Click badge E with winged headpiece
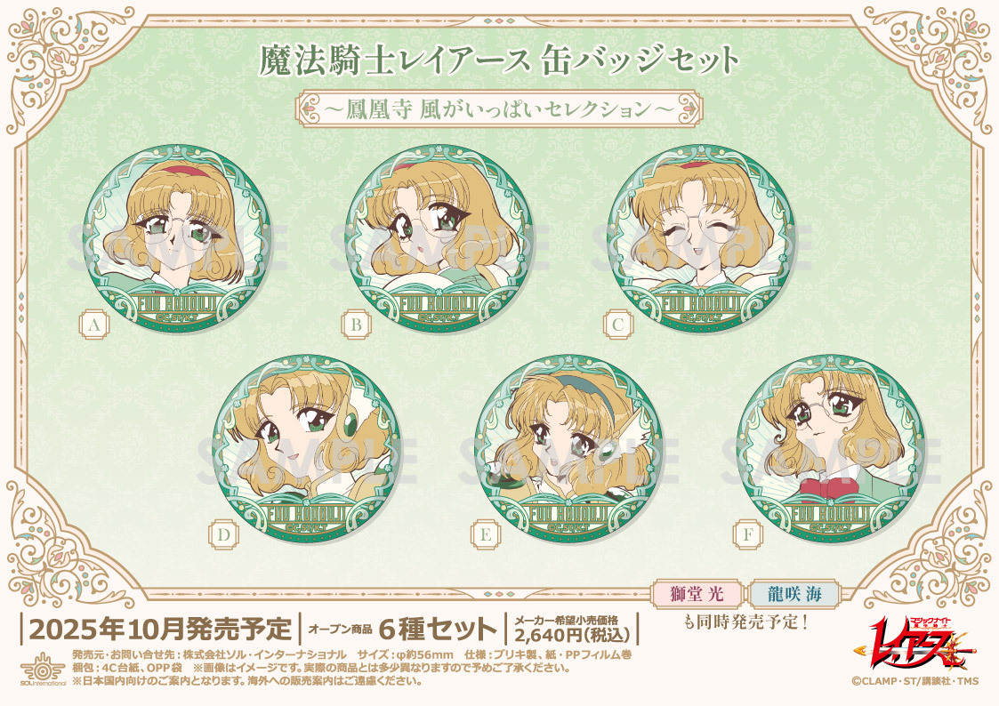The image size is (999, 706). [569, 449]
